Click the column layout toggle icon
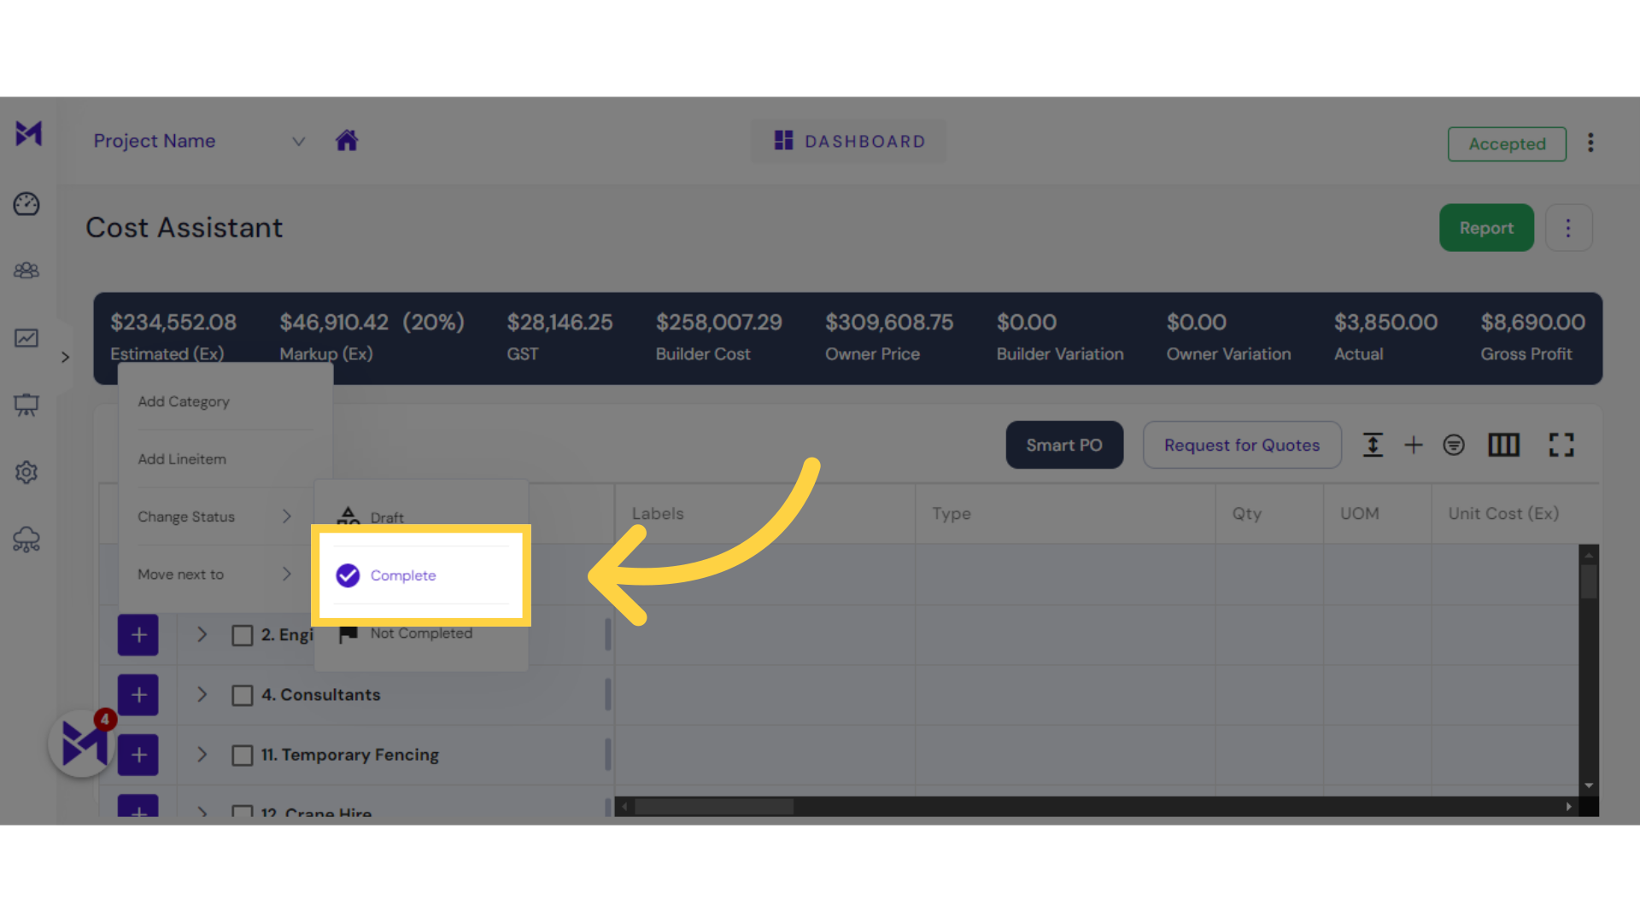1640x922 pixels. click(x=1505, y=445)
